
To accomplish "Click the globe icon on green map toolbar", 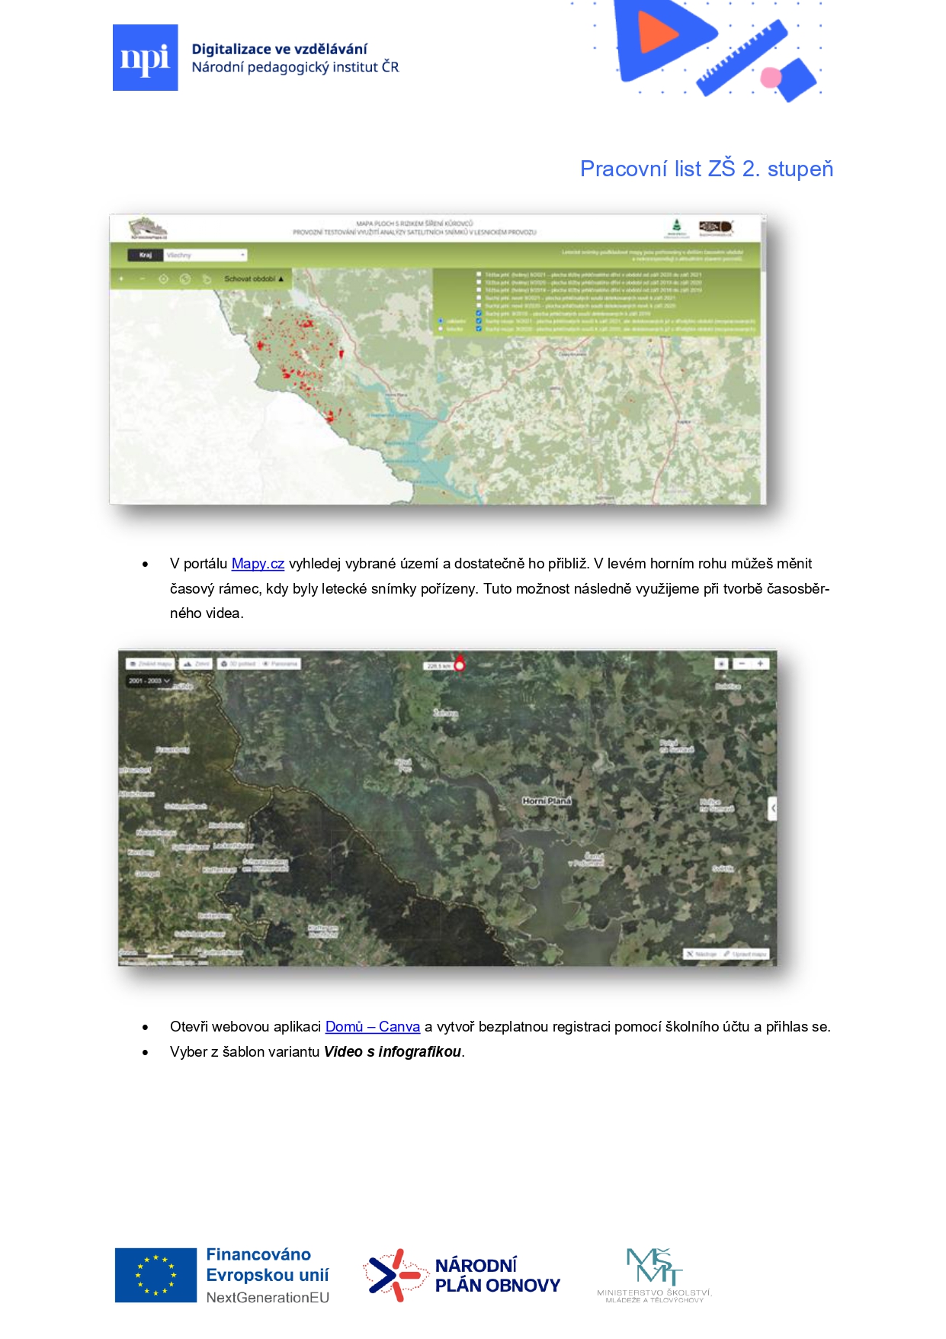I will (x=184, y=279).
